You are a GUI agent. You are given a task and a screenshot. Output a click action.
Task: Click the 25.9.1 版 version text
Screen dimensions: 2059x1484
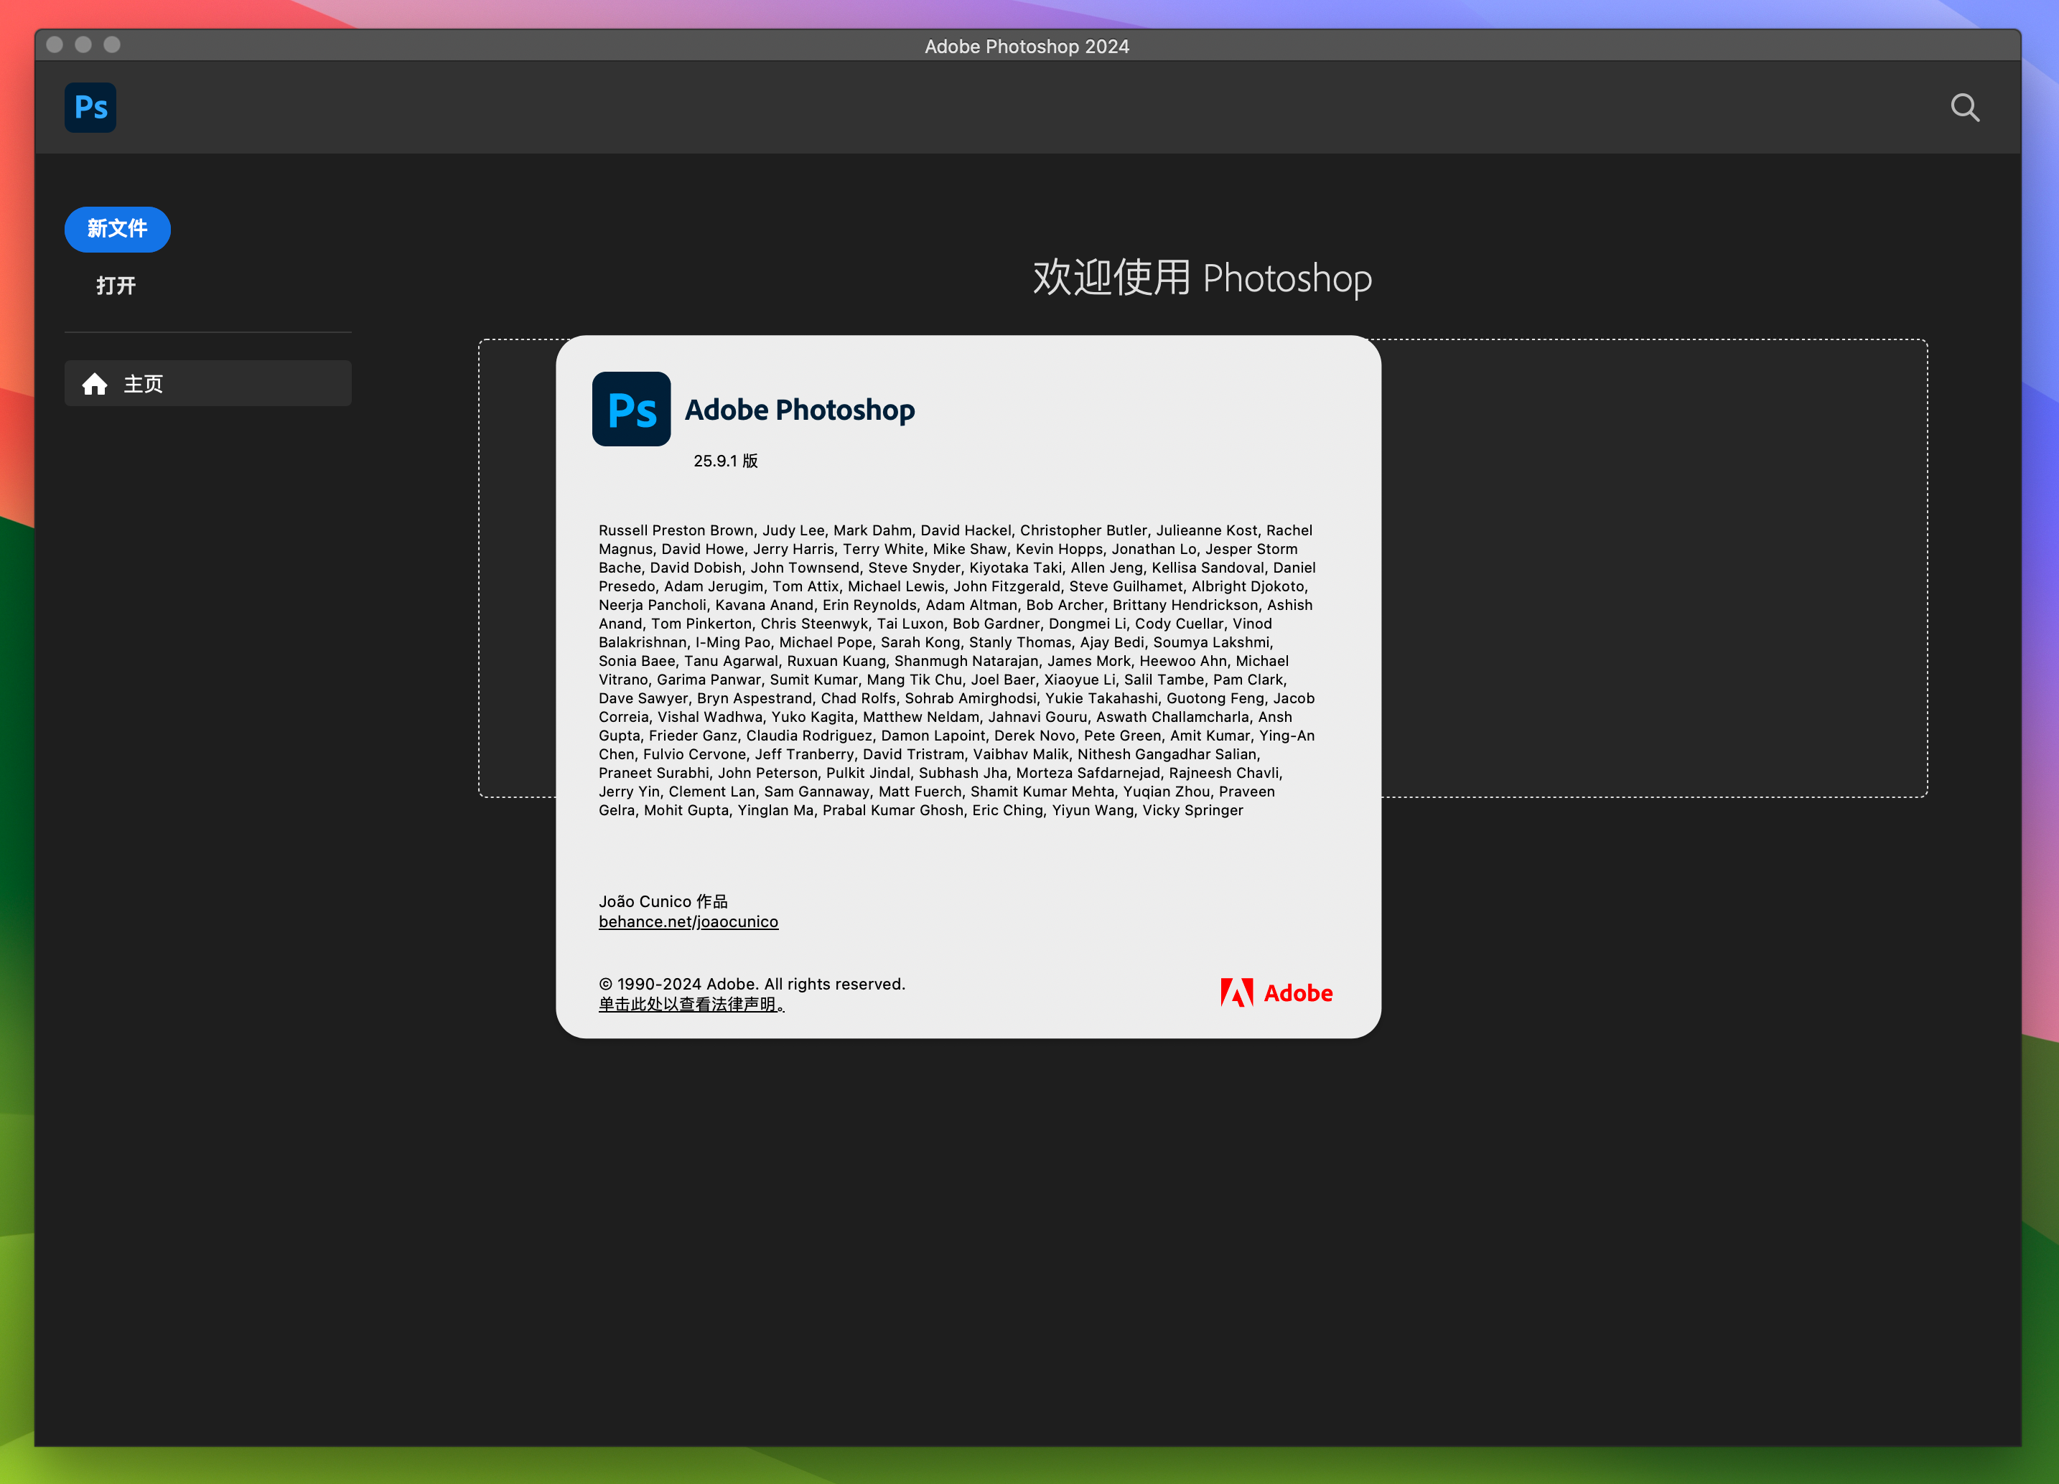coord(725,461)
